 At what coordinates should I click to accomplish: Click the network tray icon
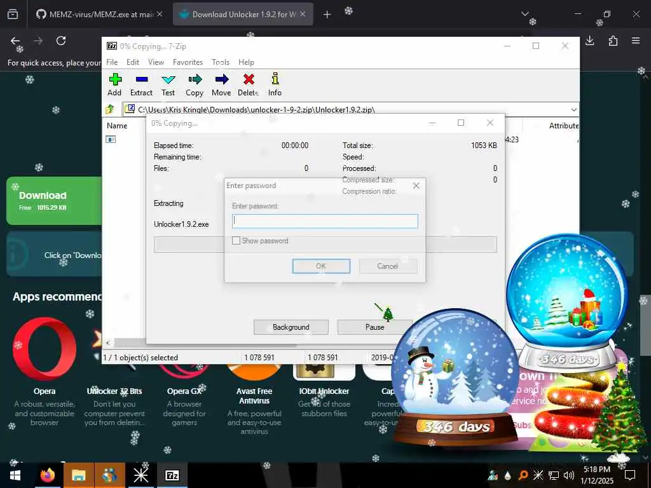point(554,475)
